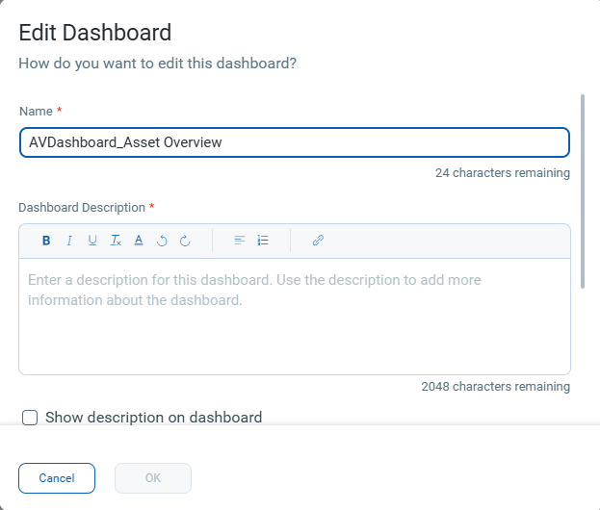Open the text alignment options
Viewport: 600px width, 510px height.
pyautogui.click(x=240, y=241)
